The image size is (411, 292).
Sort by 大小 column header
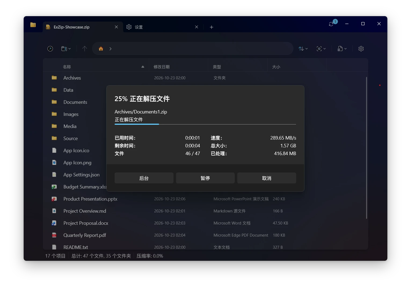click(x=297, y=67)
